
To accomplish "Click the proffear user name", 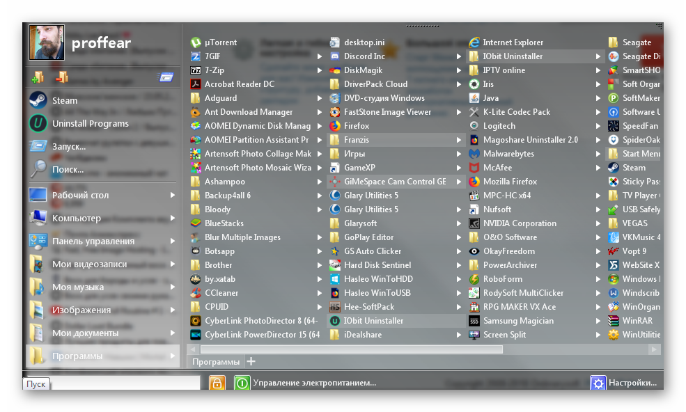I will (x=101, y=43).
